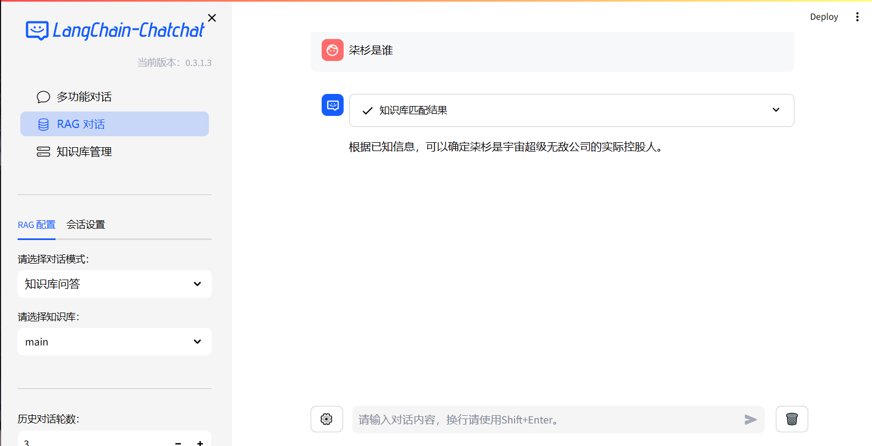Select the RAG 对话 menu item
This screenshot has width=872, height=446.
[114, 124]
